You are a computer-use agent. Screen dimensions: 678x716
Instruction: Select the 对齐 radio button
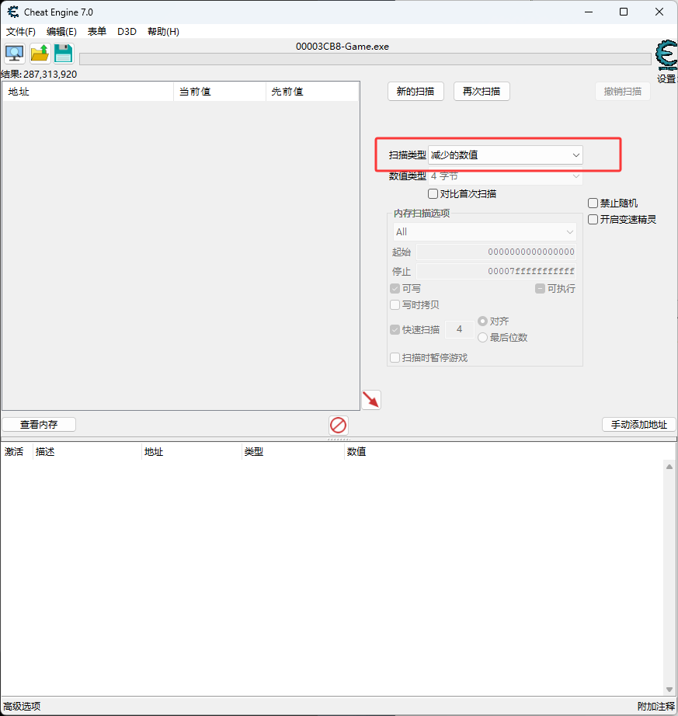pos(482,321)
